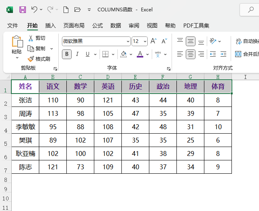Image resolution: width=259 pixels, height=211 pixels.
Task: Switch to the 审阅 Review tab
Action: coord(134,26)
